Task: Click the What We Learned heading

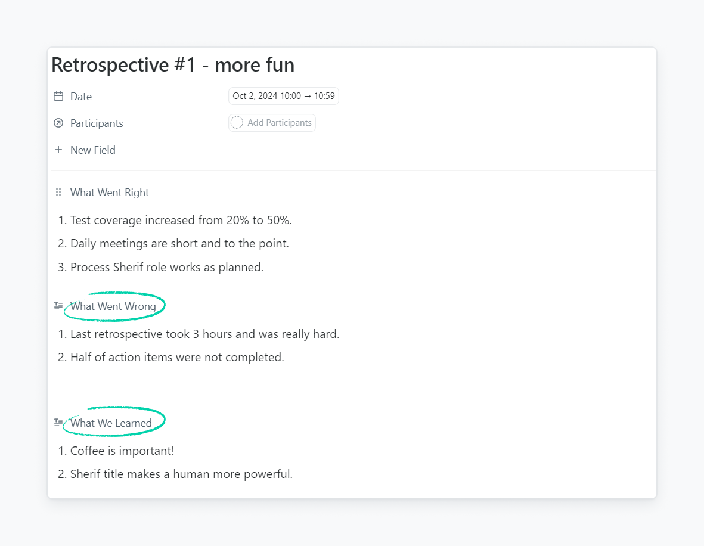Action: [111, 423]
